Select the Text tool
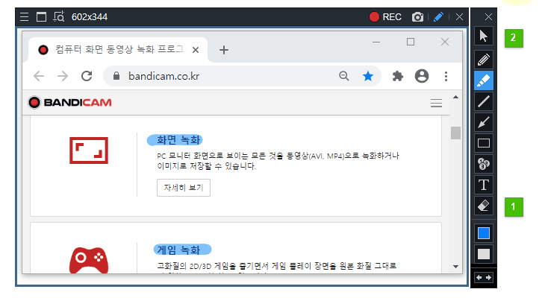Screen dimensions: 545x298 [x=484, y=185]
